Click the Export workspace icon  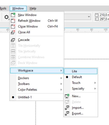click(x=67, y=114)
